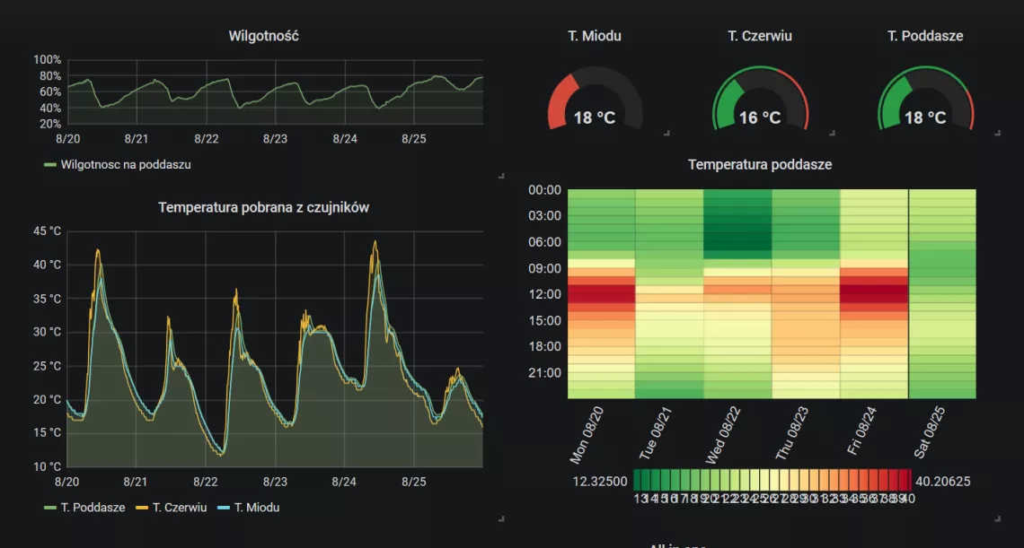The height and width of the screenshot is (548, 1024).
Task: Click the heatmap color scale legend bar
Action: tap(774, 480)
